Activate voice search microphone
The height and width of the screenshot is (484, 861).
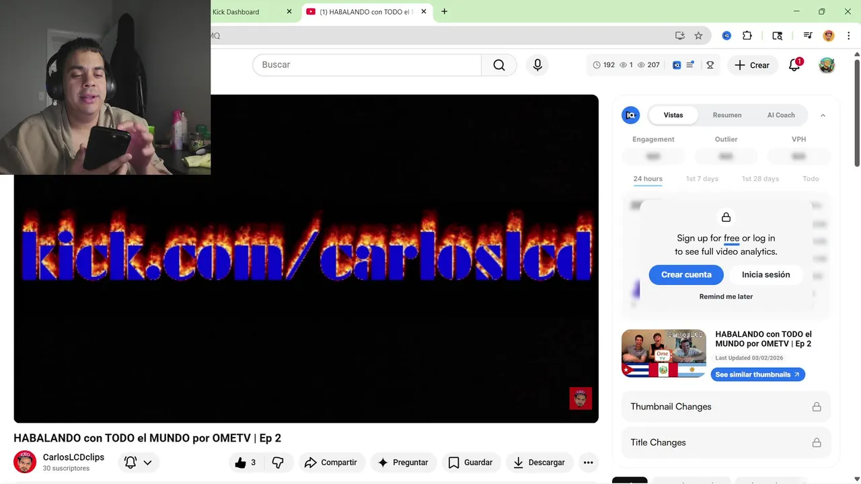537,65
